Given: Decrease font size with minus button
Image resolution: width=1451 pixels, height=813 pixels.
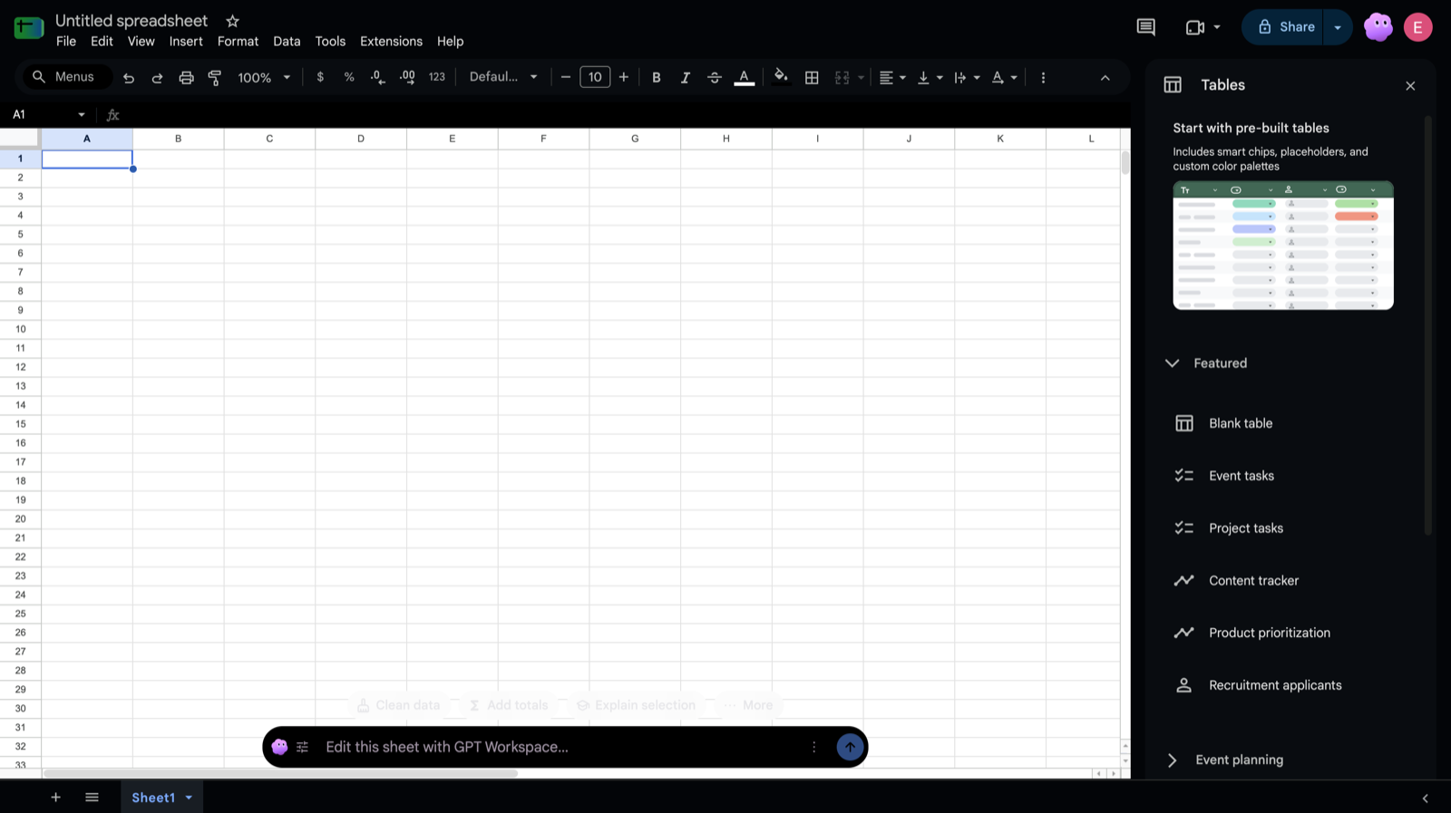Looking at the screenshot, I should click(566, 77).
